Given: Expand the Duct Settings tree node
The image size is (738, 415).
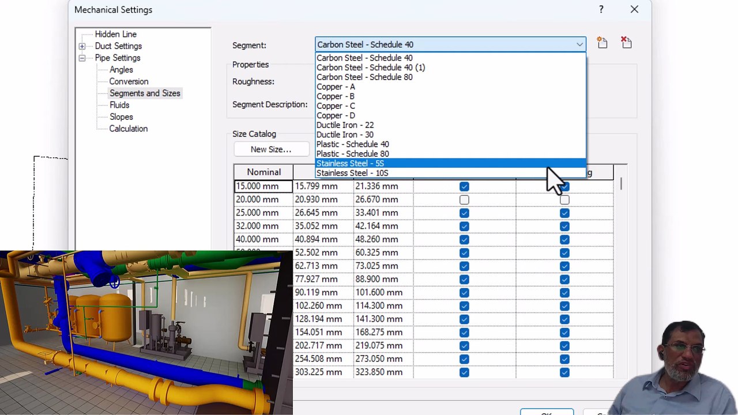Looking at the screenshot, I should point(82,46).
